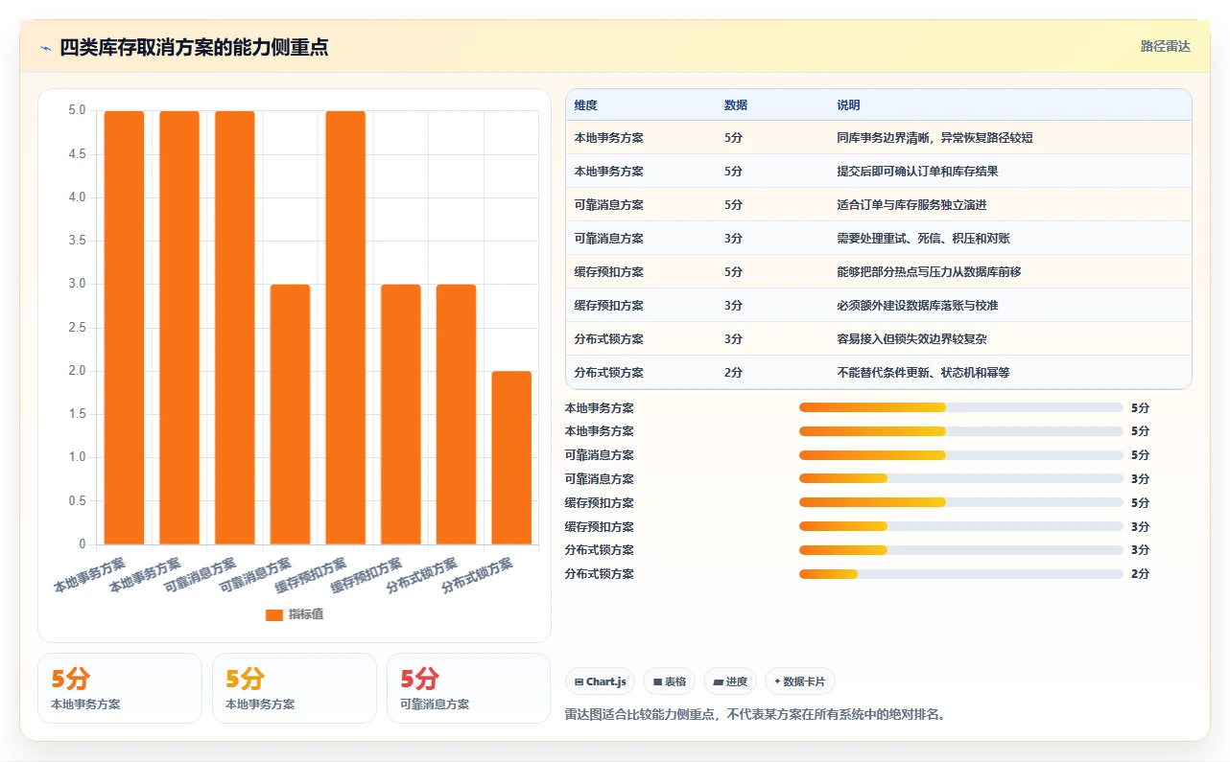The height and width of the screenshot is (762, 1230).
Task: Select the 进度 chip
Action: tap(730, 681)
